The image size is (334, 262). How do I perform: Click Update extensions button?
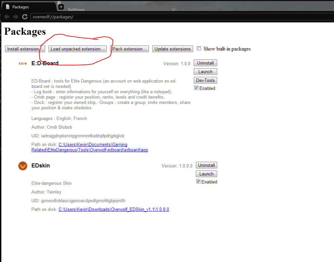point(173,49)
